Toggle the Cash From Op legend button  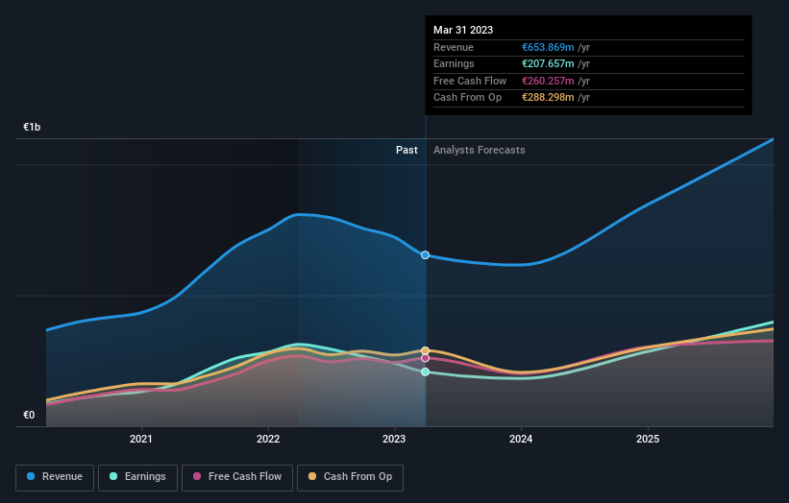tap(350, 477)
